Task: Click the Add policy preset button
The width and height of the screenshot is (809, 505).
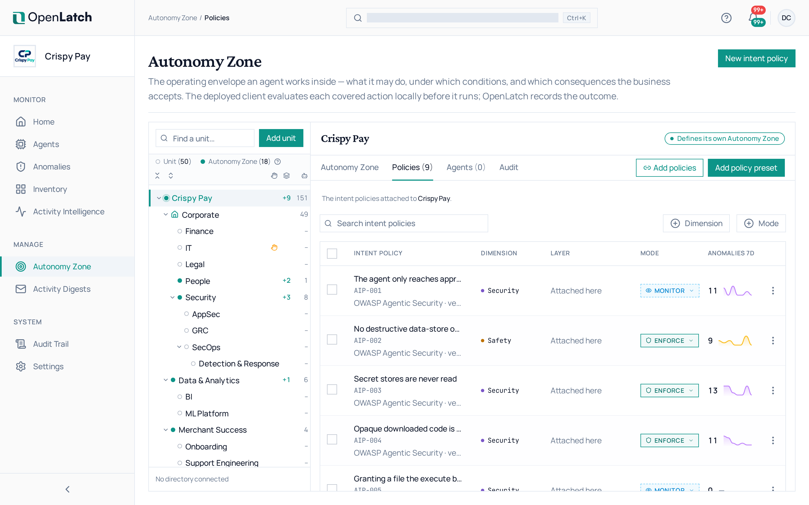Action: [746, 168]
